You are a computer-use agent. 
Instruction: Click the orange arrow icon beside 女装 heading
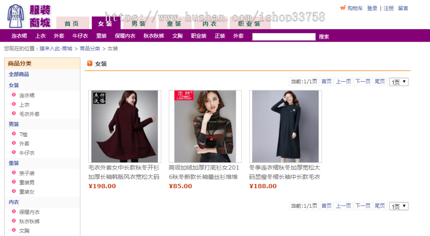[x=90, y=64]
